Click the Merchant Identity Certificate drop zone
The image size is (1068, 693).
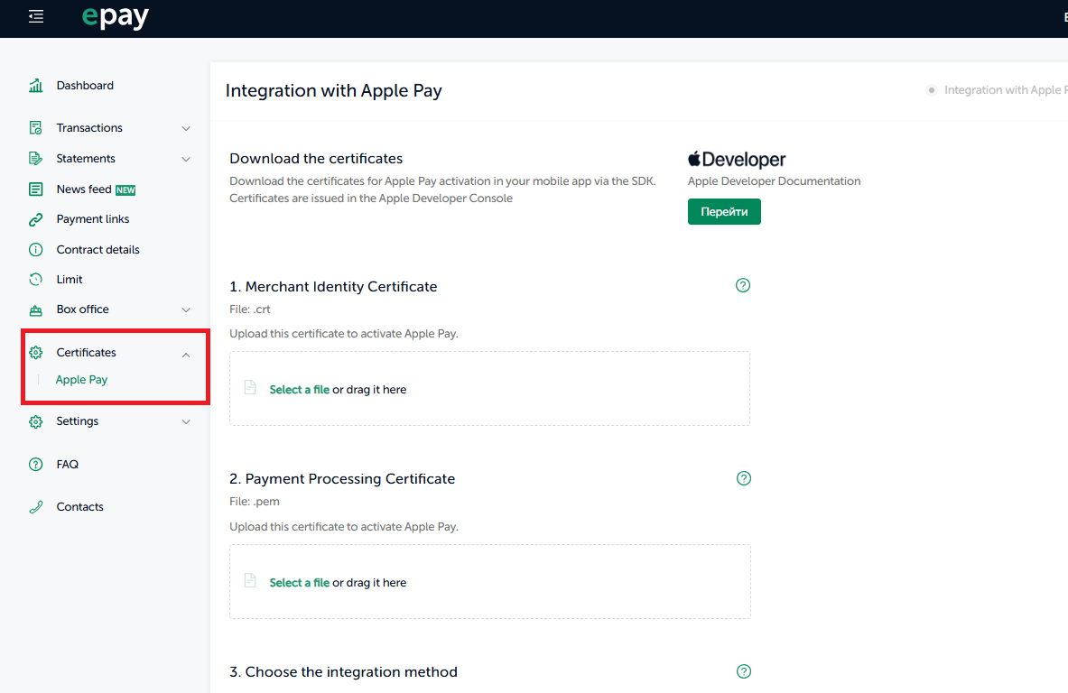tap(489, 389)
